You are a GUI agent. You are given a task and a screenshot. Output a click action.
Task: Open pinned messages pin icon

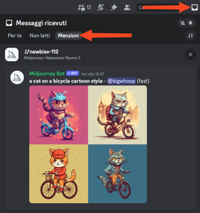click(x=114, y=8)
